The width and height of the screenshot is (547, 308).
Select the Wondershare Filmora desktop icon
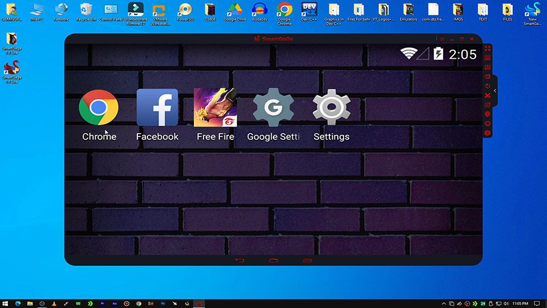(x=136, y=13)
